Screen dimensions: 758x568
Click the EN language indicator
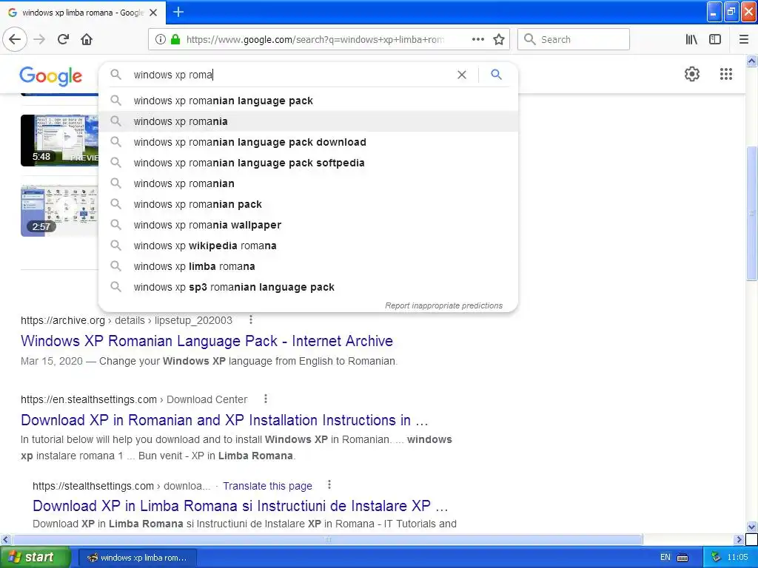click(x=665, y=558)
